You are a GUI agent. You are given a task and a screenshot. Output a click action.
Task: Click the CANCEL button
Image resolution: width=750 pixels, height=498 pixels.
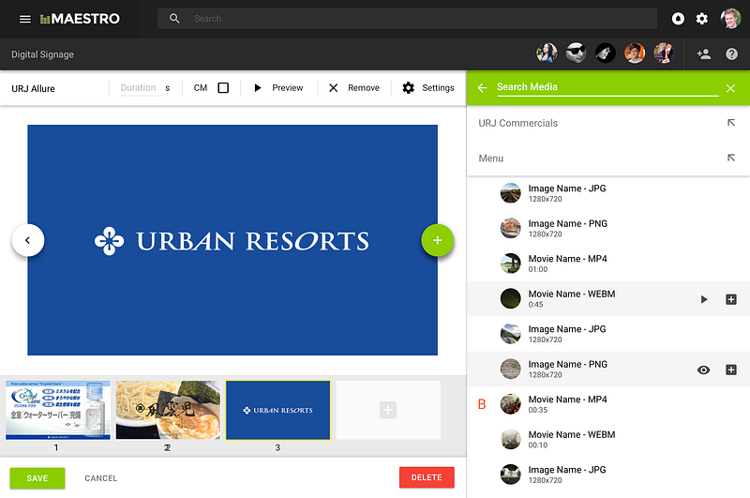click(x=101, y=478)
